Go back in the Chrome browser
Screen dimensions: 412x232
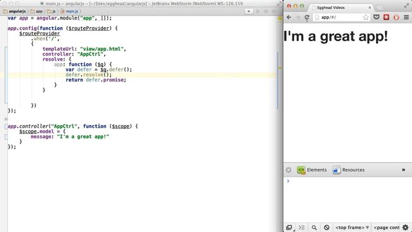(289, 17)
